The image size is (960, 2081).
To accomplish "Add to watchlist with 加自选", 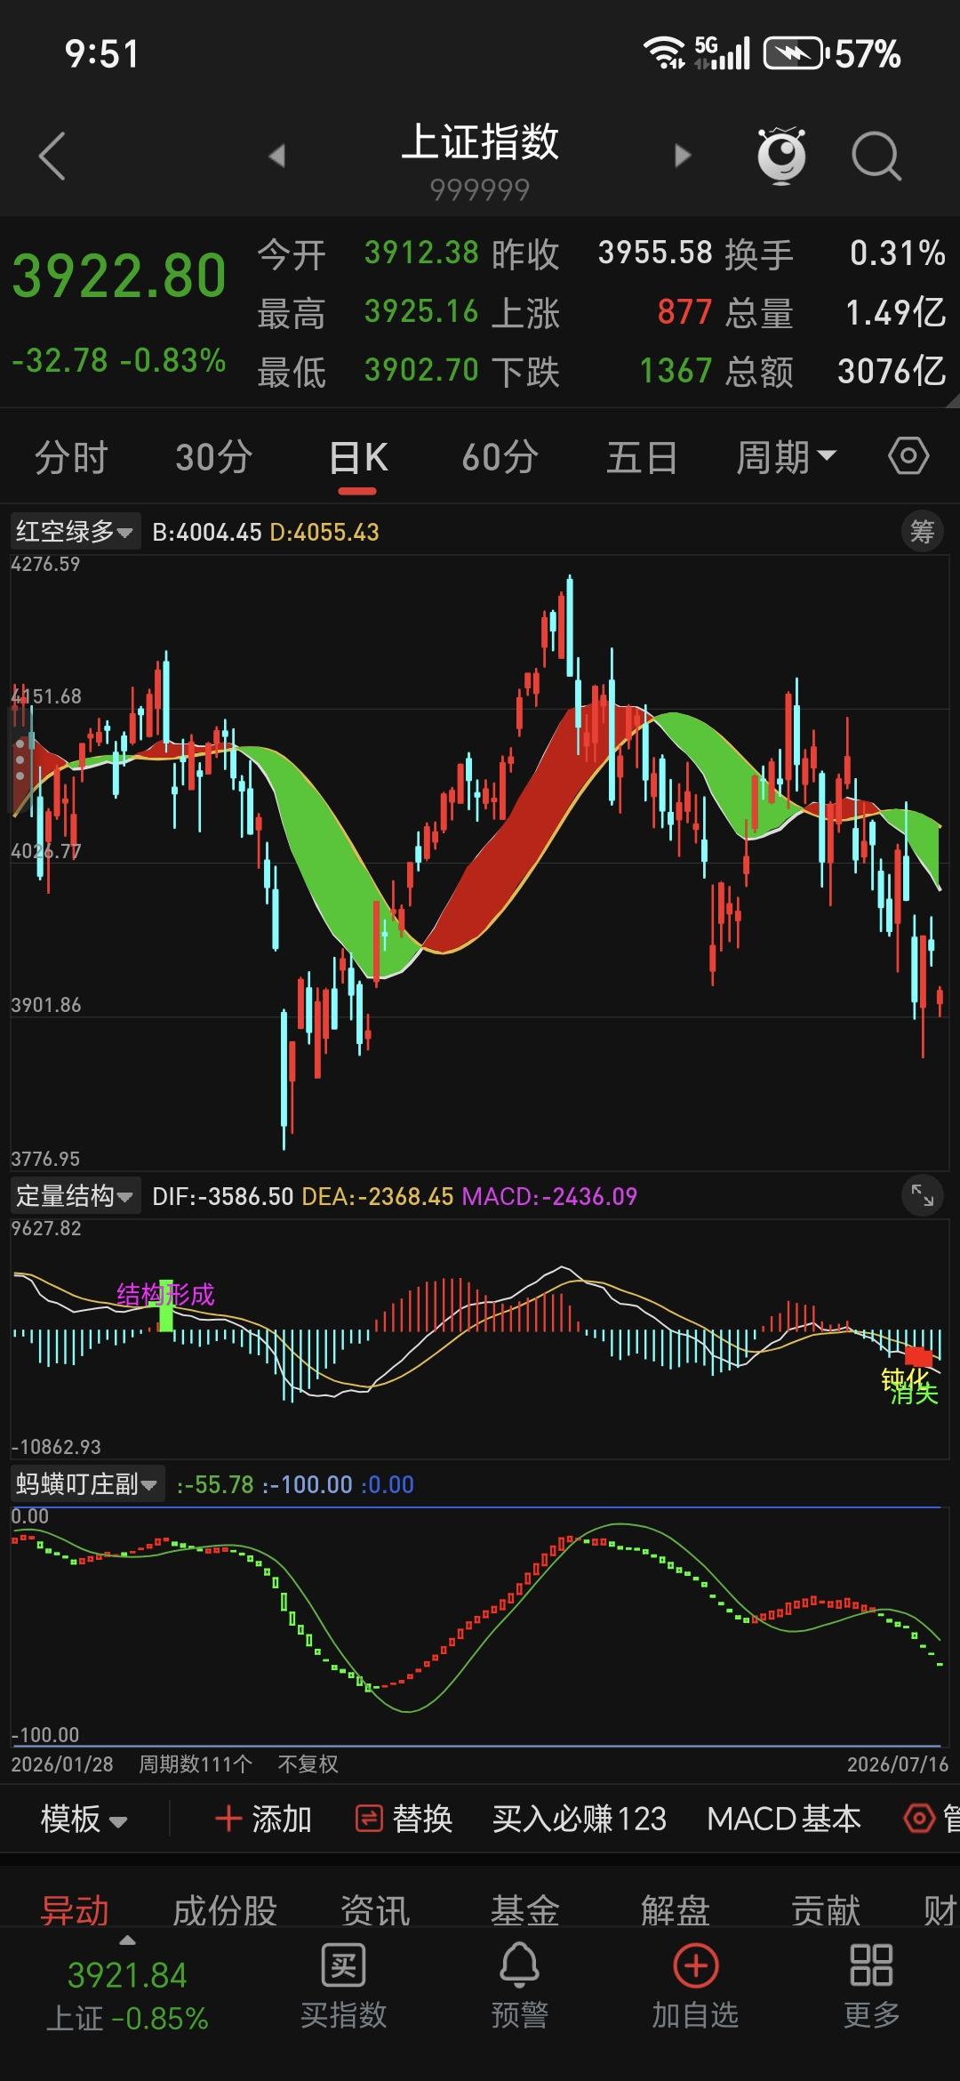I will (x=695, y=1986).
